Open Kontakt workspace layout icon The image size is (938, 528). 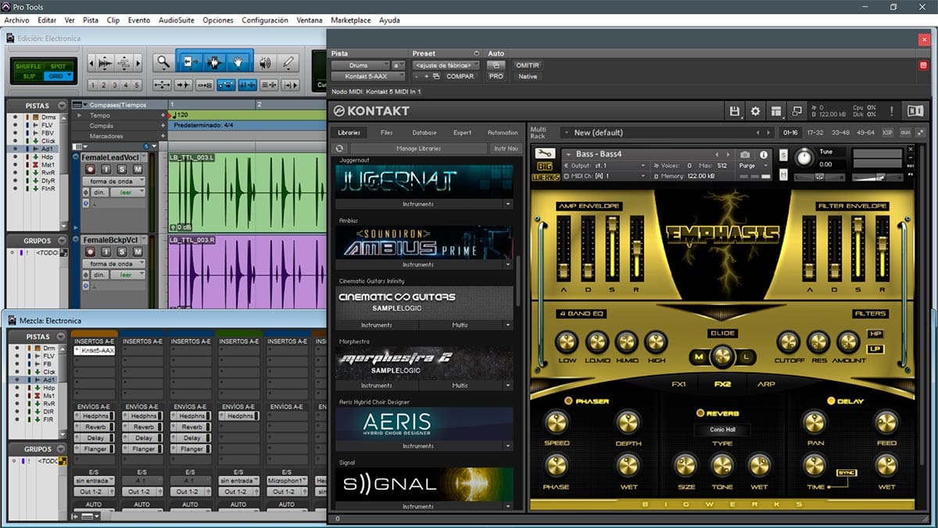coord(775,112)
